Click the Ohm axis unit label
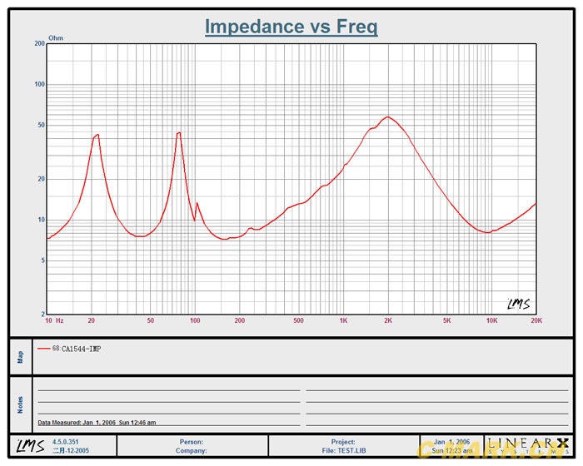The image size is (583, 466). coord(56,38)
